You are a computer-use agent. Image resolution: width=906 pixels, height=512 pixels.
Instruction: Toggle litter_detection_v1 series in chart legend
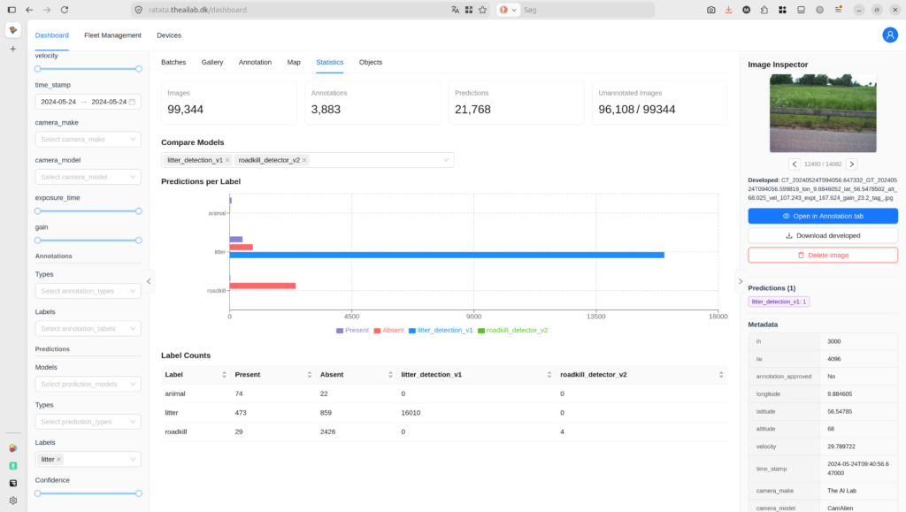click(x=441, y=330)
